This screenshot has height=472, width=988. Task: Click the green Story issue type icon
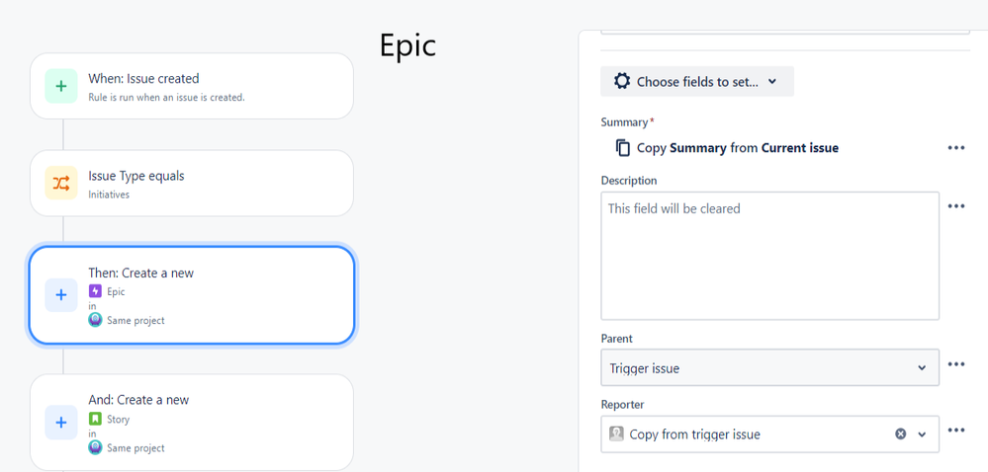(x=95, y=419)
